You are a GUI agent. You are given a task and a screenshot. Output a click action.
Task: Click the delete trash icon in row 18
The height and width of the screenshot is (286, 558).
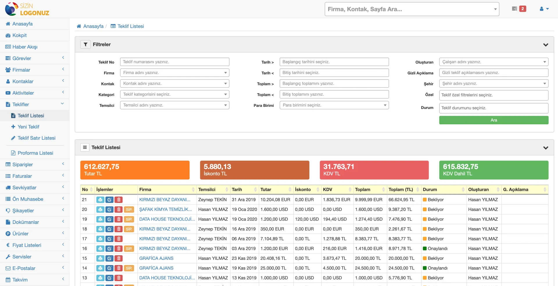pyautogui.click(x=119, y=229)
